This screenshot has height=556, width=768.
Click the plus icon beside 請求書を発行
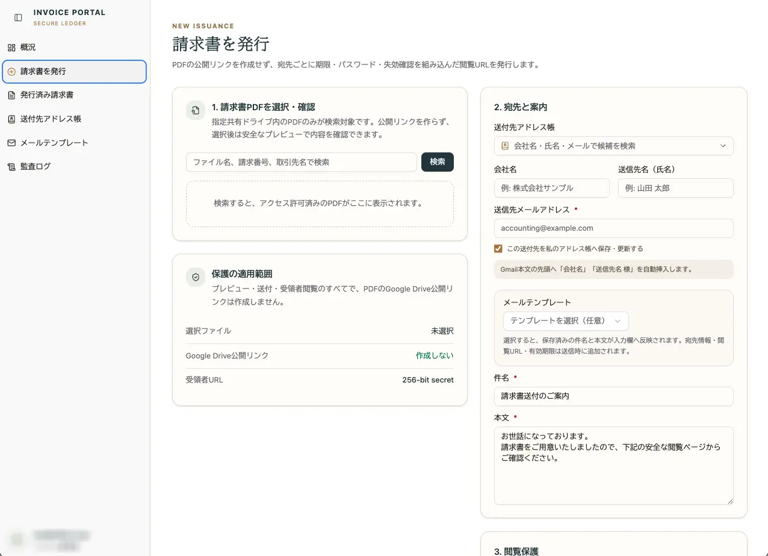pyautogui.click(x=11, y=71)
